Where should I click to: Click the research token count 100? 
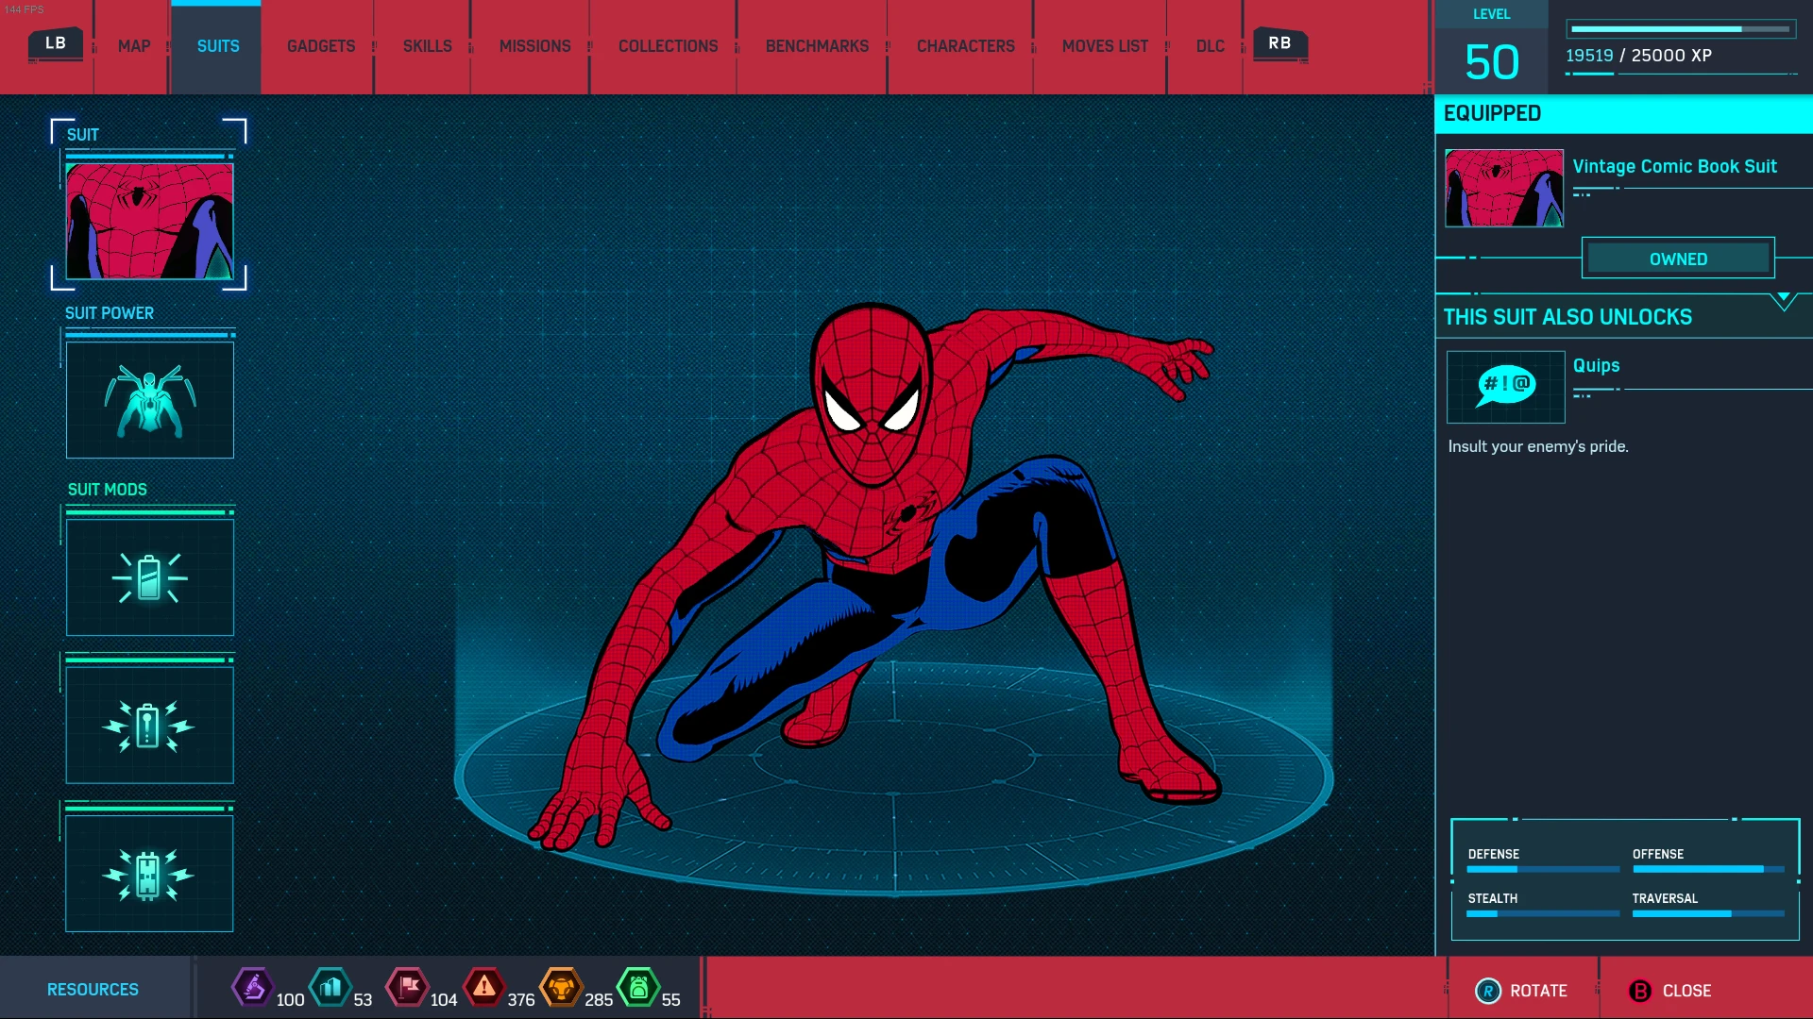click(x=290, y=1000)
